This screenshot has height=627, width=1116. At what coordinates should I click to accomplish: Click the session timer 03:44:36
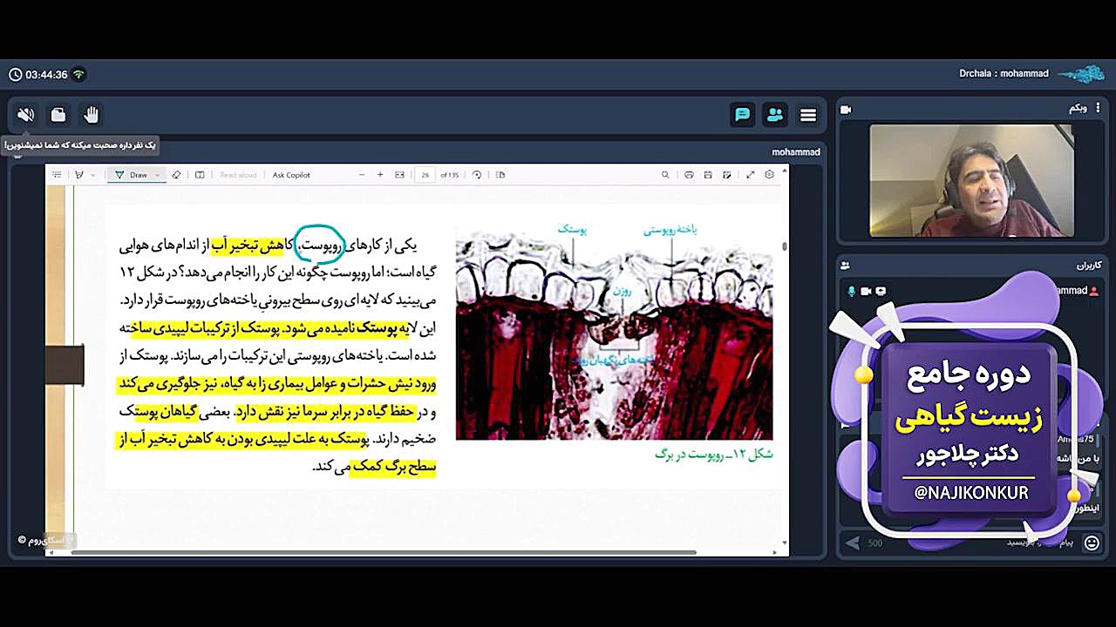pyautogui.click(x=46, y=75)
